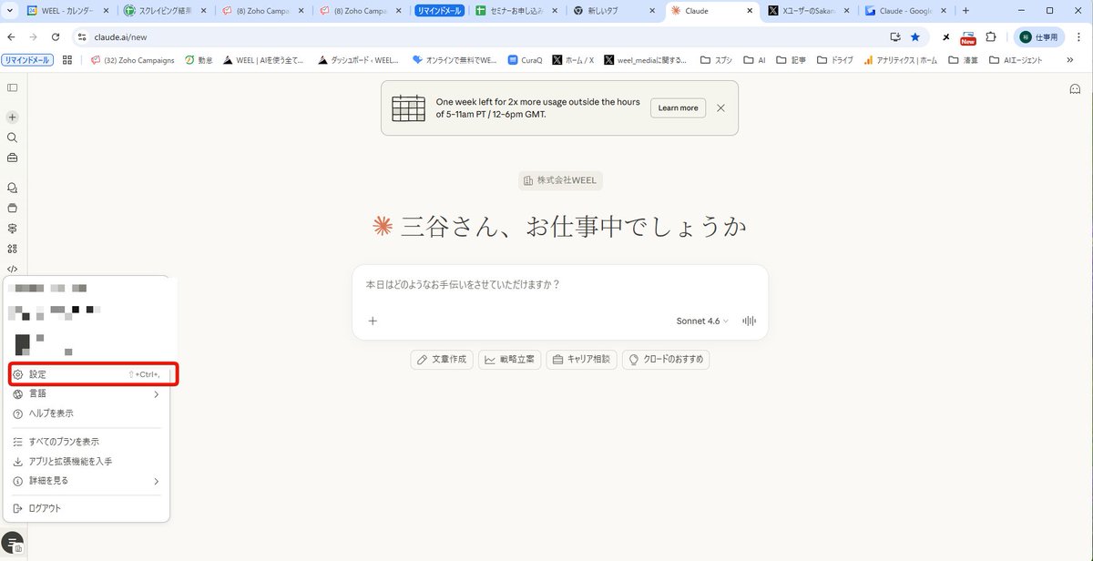Open the chats bubble icon in sidebar
The height and width of the screenshot is (561, 1093).
tap(13, 188)
